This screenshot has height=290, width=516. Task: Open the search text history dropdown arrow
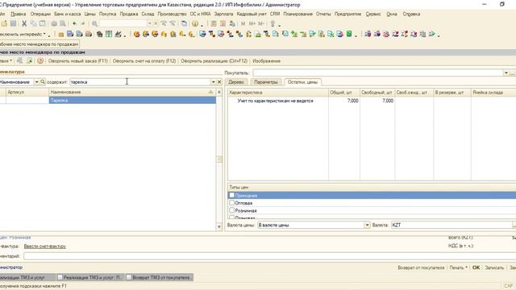point(213,82)
